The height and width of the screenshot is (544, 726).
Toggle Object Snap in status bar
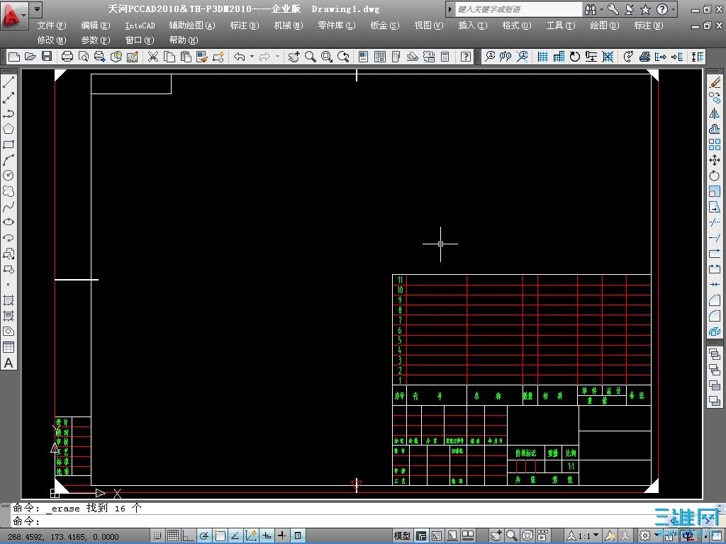(220, 535)
